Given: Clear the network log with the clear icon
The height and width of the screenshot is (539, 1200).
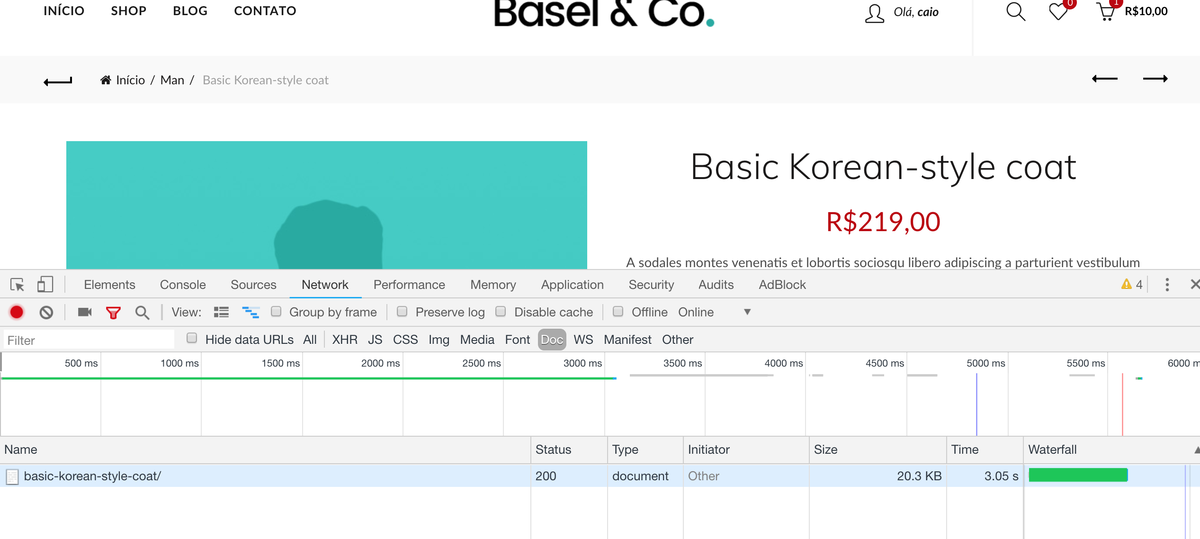Looking at the screenshot, I should tap(46, 312).
